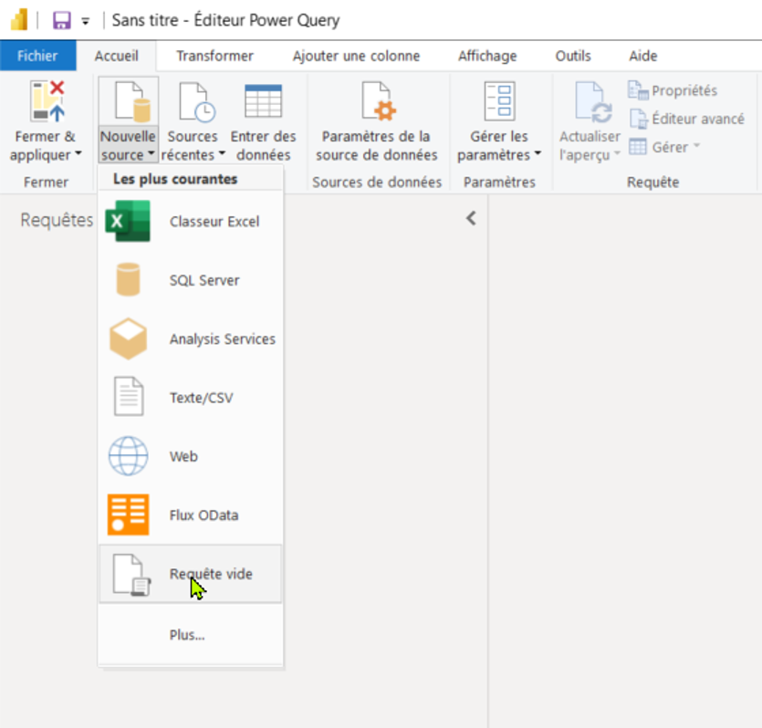762x728 pixels.
Task: Expand the Actualiser l'aperçu dropdown arrow
Action: coord(617,153)
